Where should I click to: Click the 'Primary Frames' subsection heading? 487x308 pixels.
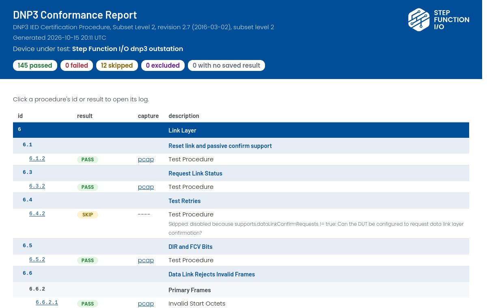pyautogui.click(x=190, y=290)
